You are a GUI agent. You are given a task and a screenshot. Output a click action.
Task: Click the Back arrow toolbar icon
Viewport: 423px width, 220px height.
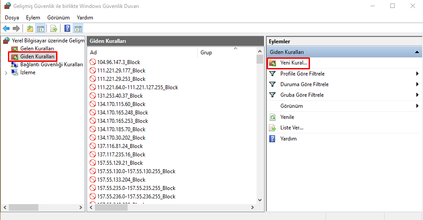click(x=6, y=29)
